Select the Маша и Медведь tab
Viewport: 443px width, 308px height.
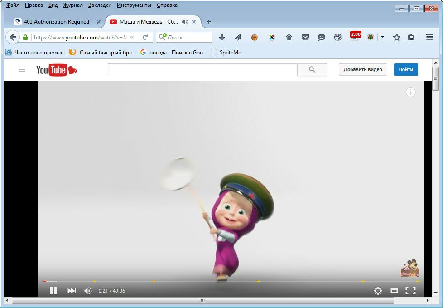[x=149, y=22]
